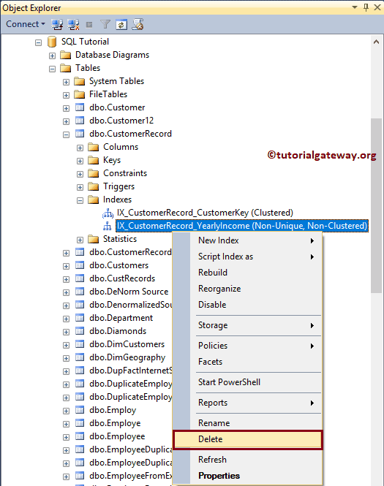384x486 pixels.
Task: Select Refresh in the context menu
Action: point(247,460)
